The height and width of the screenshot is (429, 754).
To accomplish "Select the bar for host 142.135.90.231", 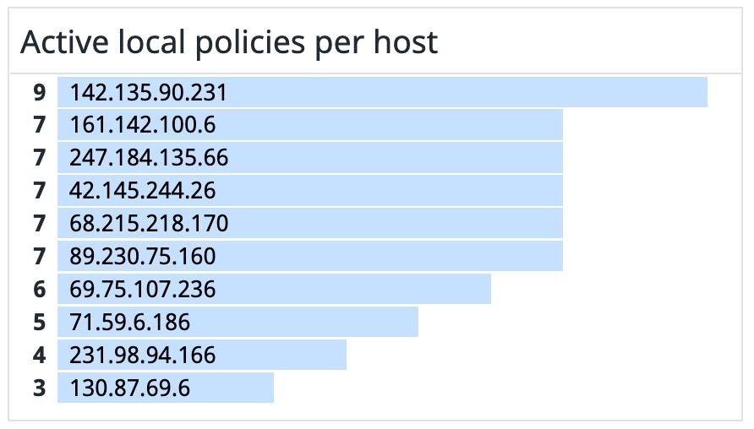I will pyautogui.click(x=382, y=92).
